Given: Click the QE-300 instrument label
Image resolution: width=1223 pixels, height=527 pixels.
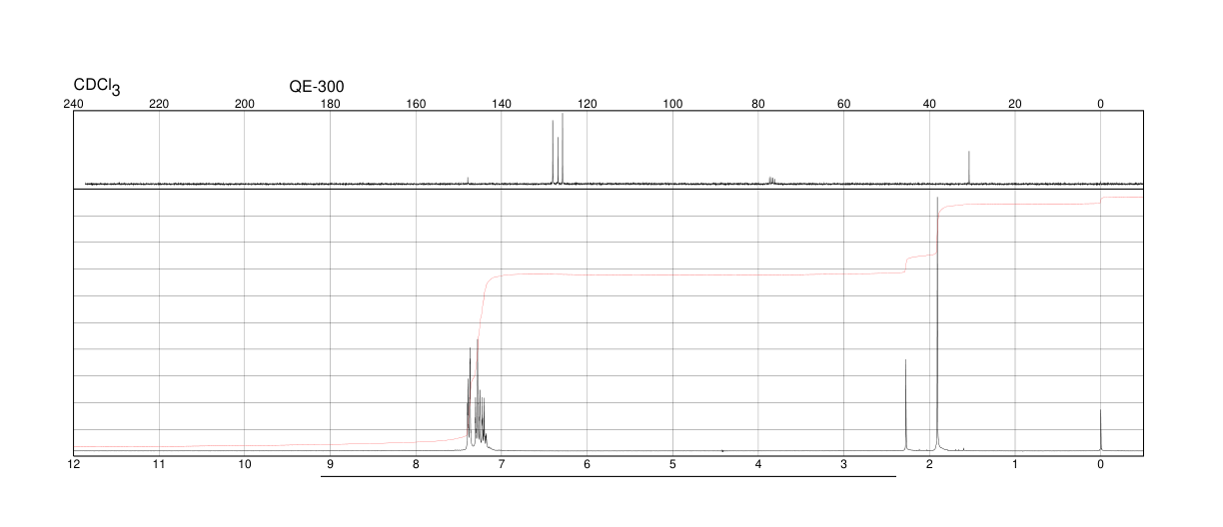Looking at the screenshot, I should point(317,87).
